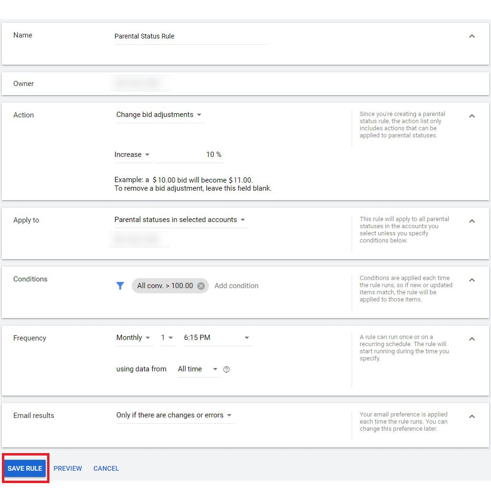Open the day-of-month dropdown showing 1
This screenshot has height=504, width=491.
pos(167,338)
